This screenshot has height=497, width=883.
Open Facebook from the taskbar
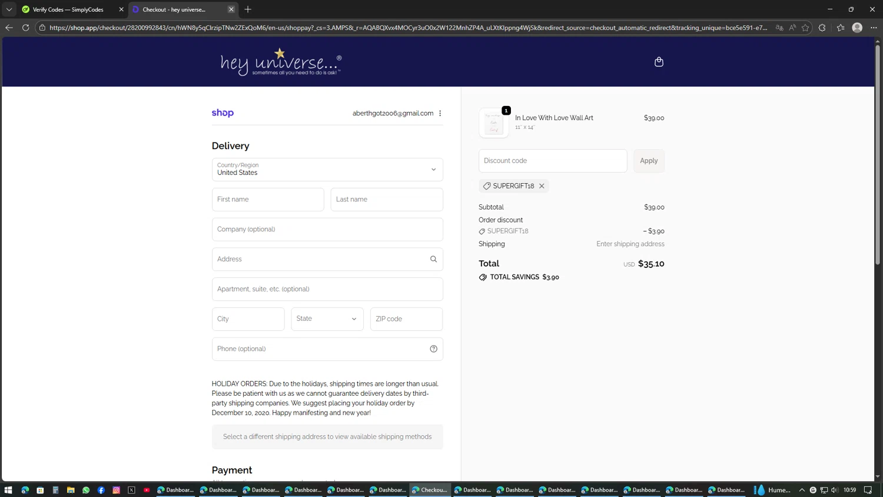[x=101, y=490]
